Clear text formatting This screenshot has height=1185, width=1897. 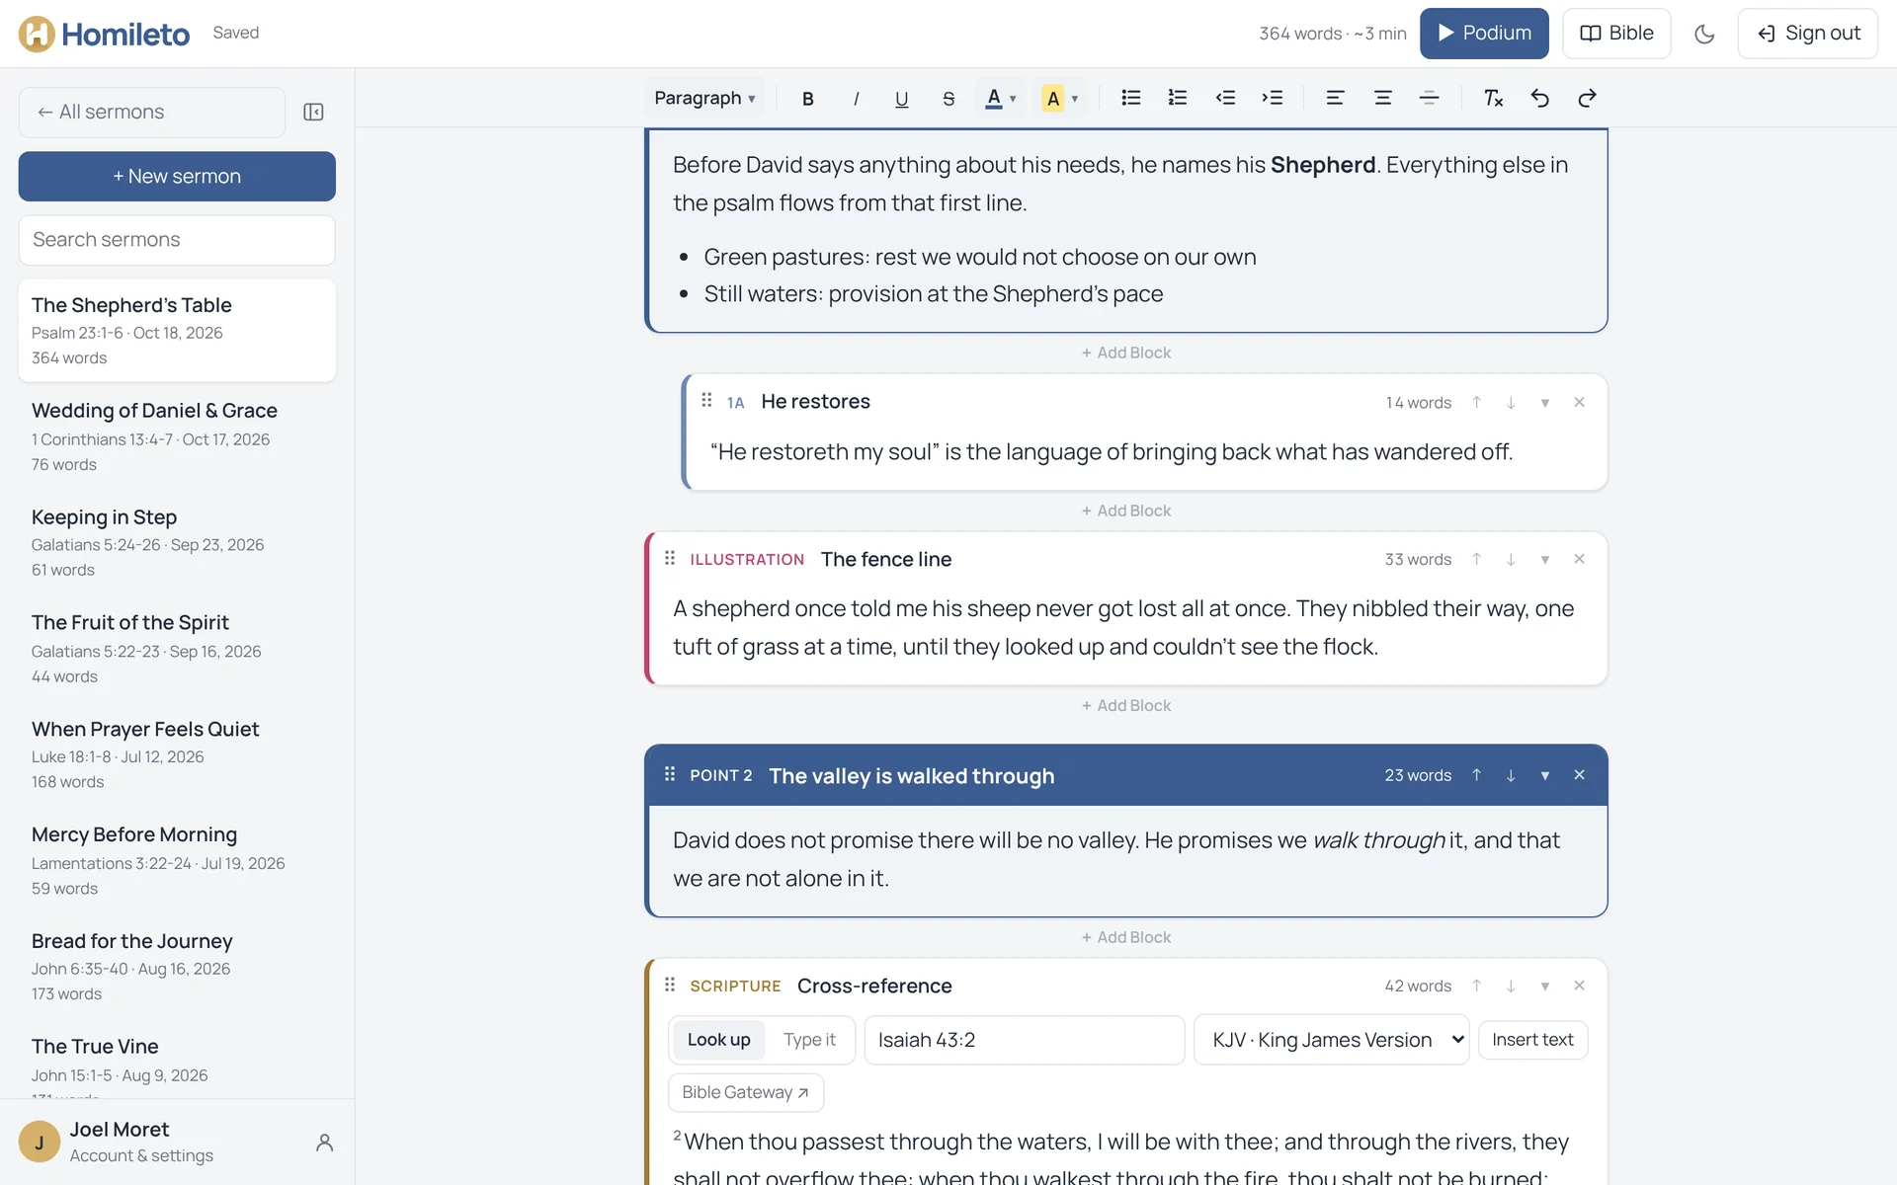(1493, 98)
